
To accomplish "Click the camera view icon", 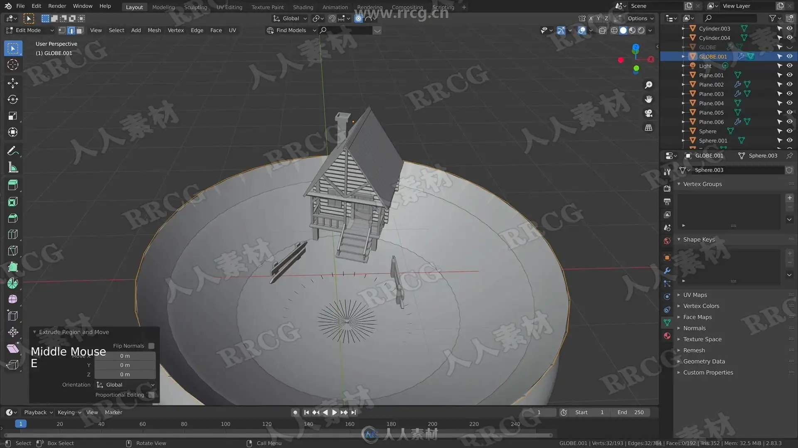I will tap(648, 113).
